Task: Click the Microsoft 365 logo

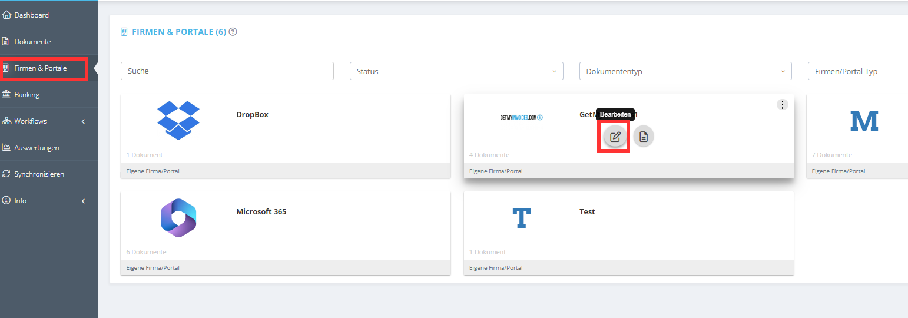Action: tap(178, 218)
